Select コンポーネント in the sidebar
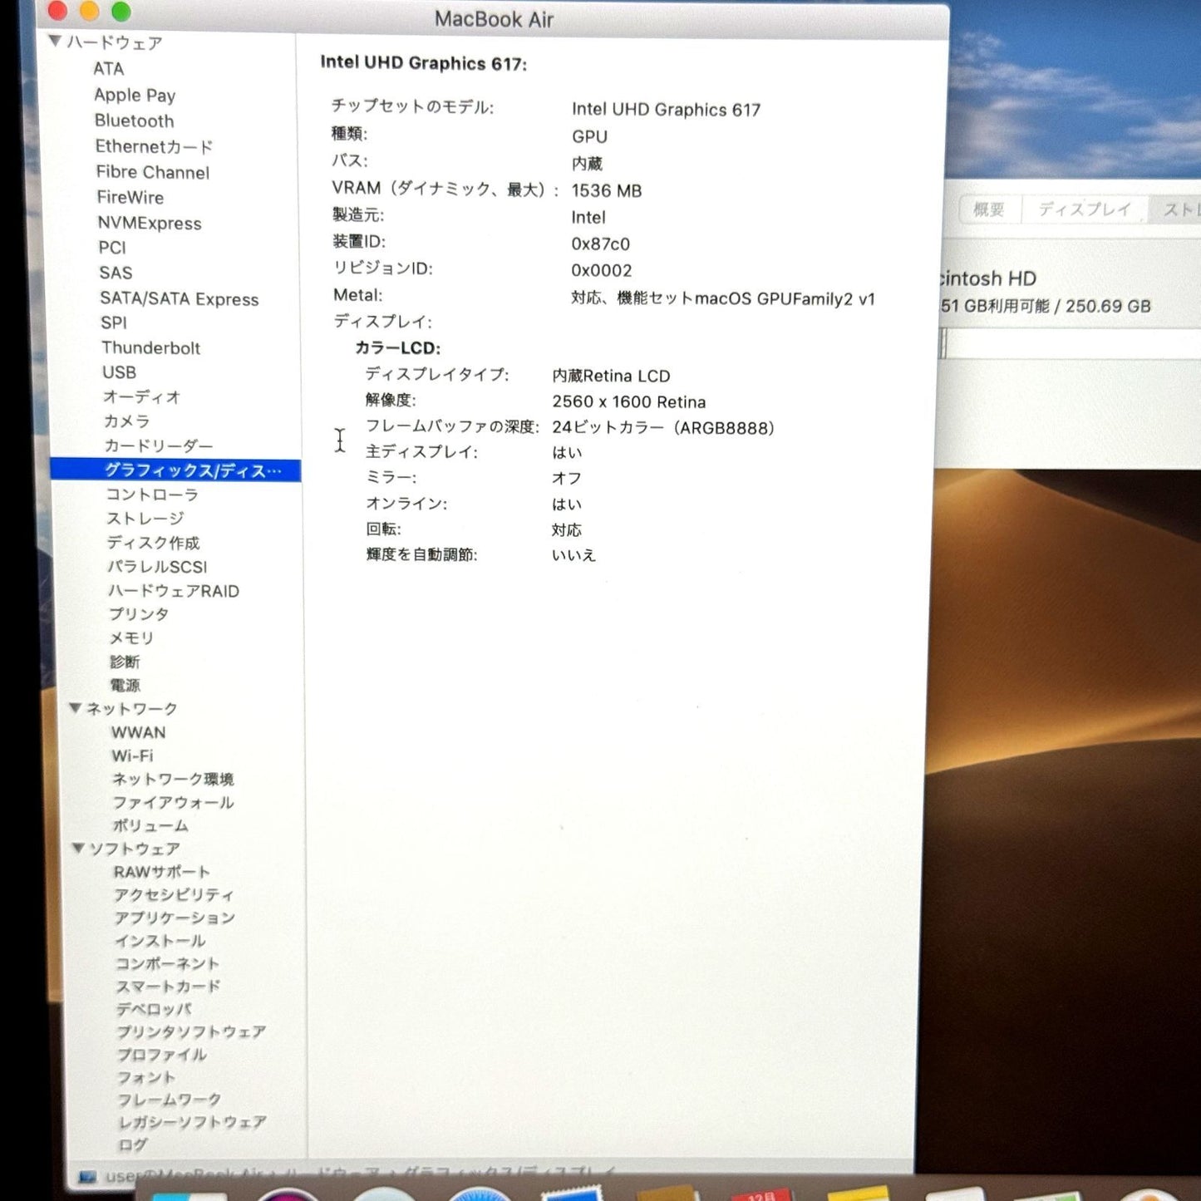The image size is (1201, 1201). 167,963
